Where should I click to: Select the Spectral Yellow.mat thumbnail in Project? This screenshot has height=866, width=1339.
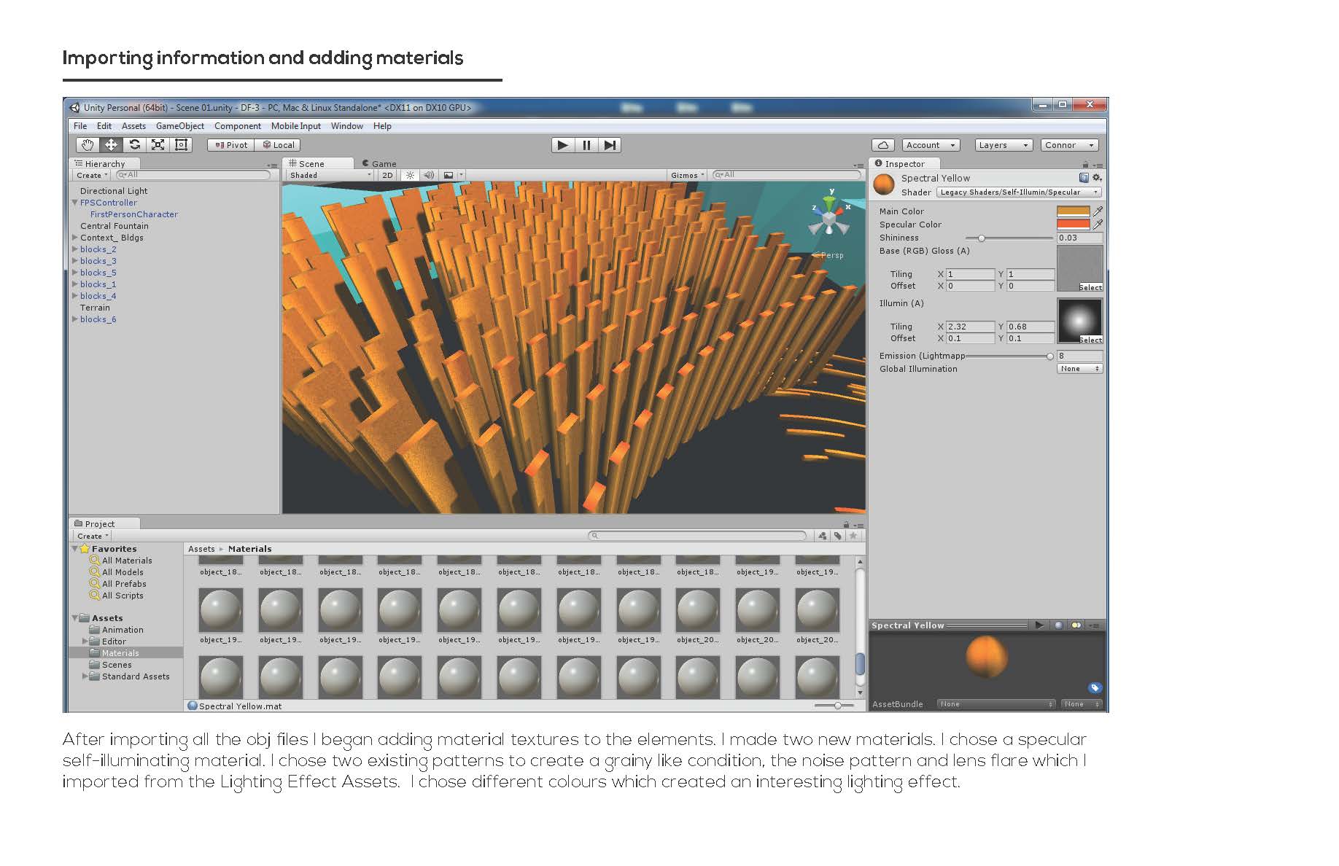(x=232, y=706)
